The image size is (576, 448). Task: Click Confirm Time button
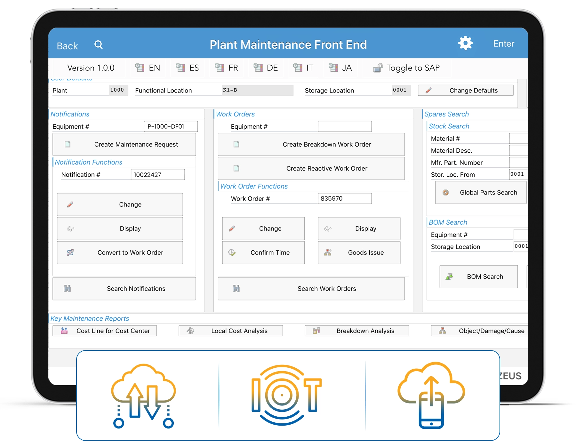263,252
